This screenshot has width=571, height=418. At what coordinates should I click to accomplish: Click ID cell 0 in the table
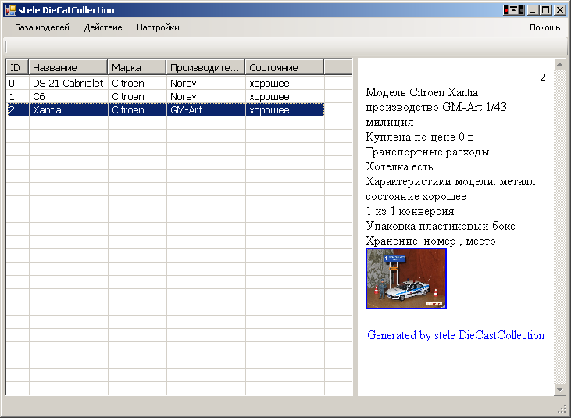click(18, 84)
